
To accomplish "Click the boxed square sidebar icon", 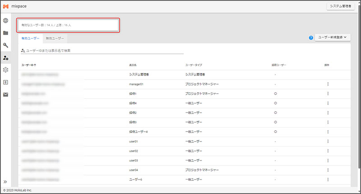I will pos(6,82).
